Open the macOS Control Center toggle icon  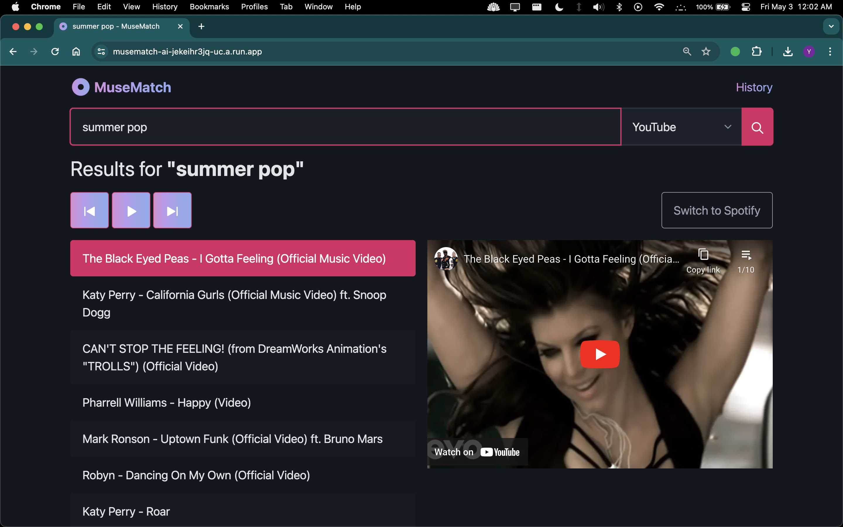tap(746, 7)
